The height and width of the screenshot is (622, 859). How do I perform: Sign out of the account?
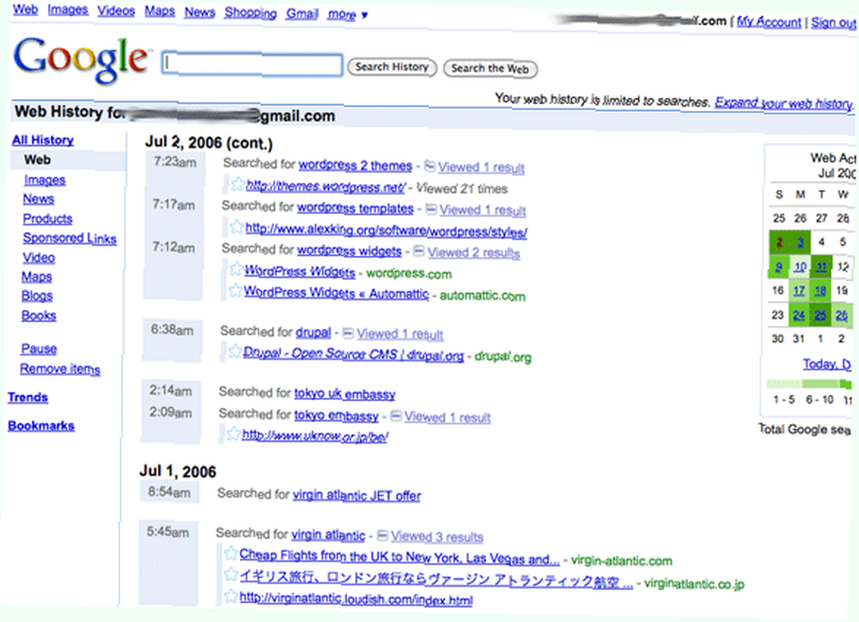833,22
